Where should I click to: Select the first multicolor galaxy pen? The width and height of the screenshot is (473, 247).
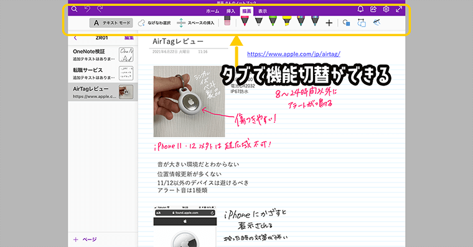301,21
